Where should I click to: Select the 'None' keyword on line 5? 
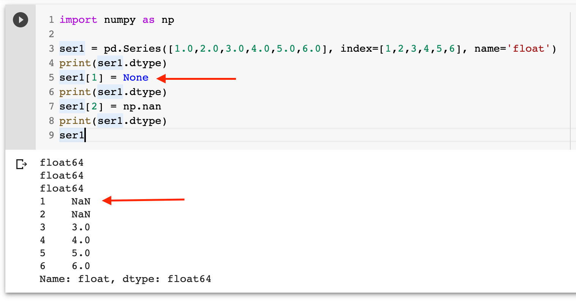pos(136,78)
